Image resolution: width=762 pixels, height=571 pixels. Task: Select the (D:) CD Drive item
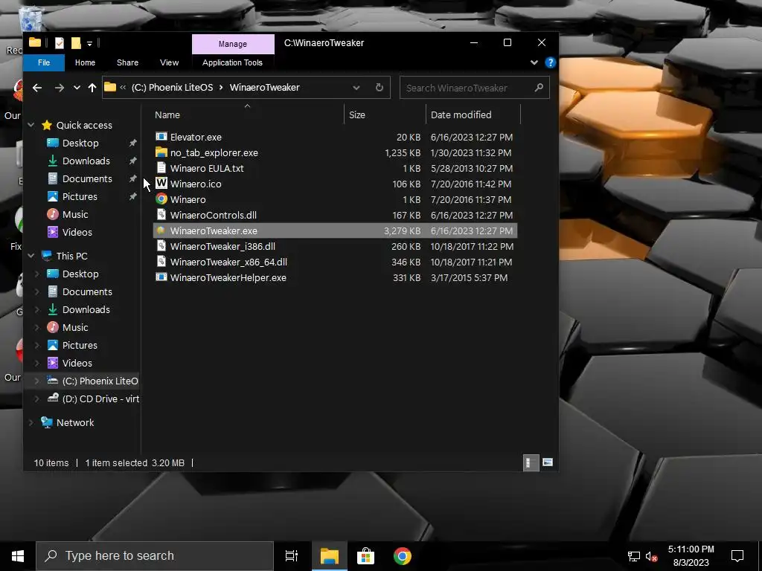point(93,399)
